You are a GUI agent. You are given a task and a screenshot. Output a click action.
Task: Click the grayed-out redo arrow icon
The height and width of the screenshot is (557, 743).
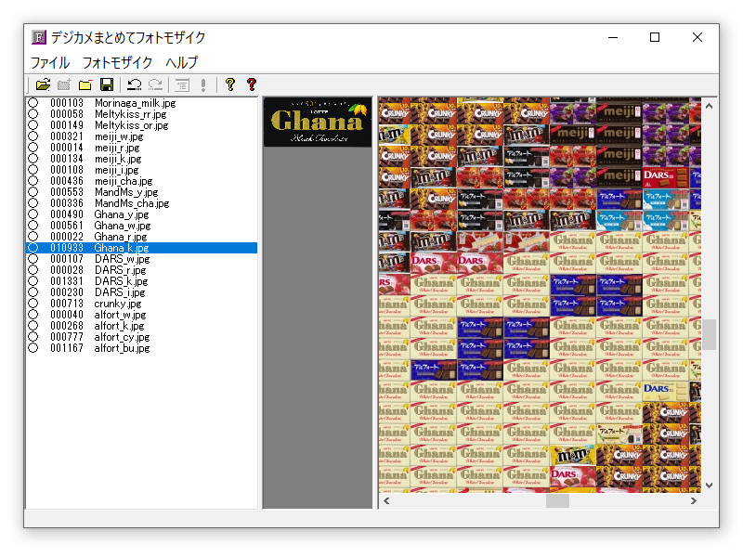tap(155, 84)
